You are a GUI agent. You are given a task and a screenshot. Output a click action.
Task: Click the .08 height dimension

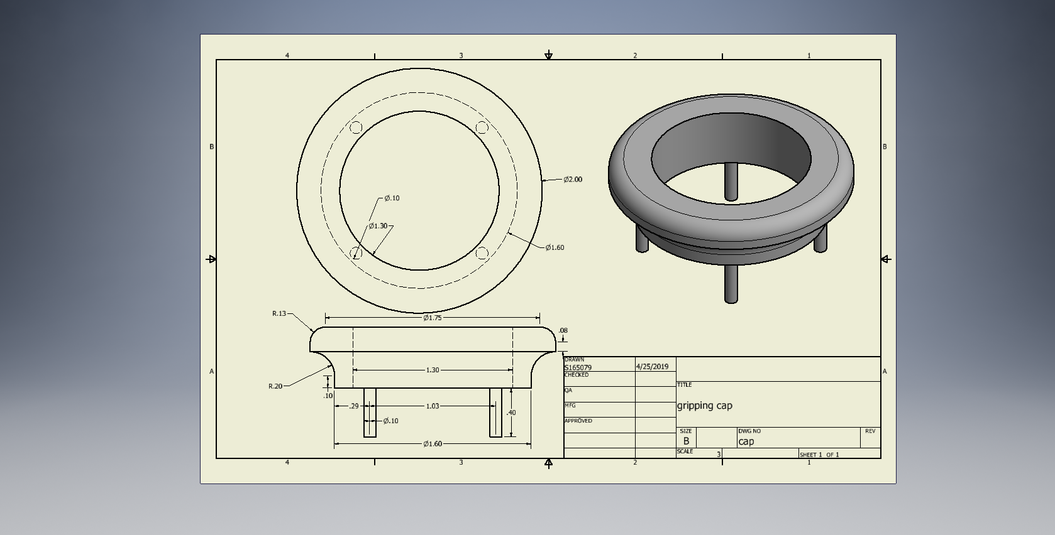563,330
